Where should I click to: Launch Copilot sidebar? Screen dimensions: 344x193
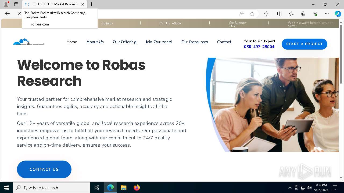click(x=338, y=14)
